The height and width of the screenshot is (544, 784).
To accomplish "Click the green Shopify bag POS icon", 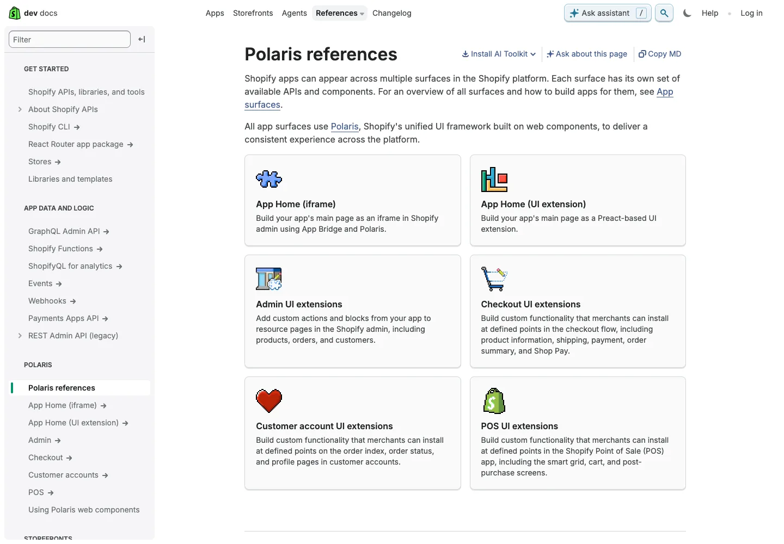I will tap(494, 401).
